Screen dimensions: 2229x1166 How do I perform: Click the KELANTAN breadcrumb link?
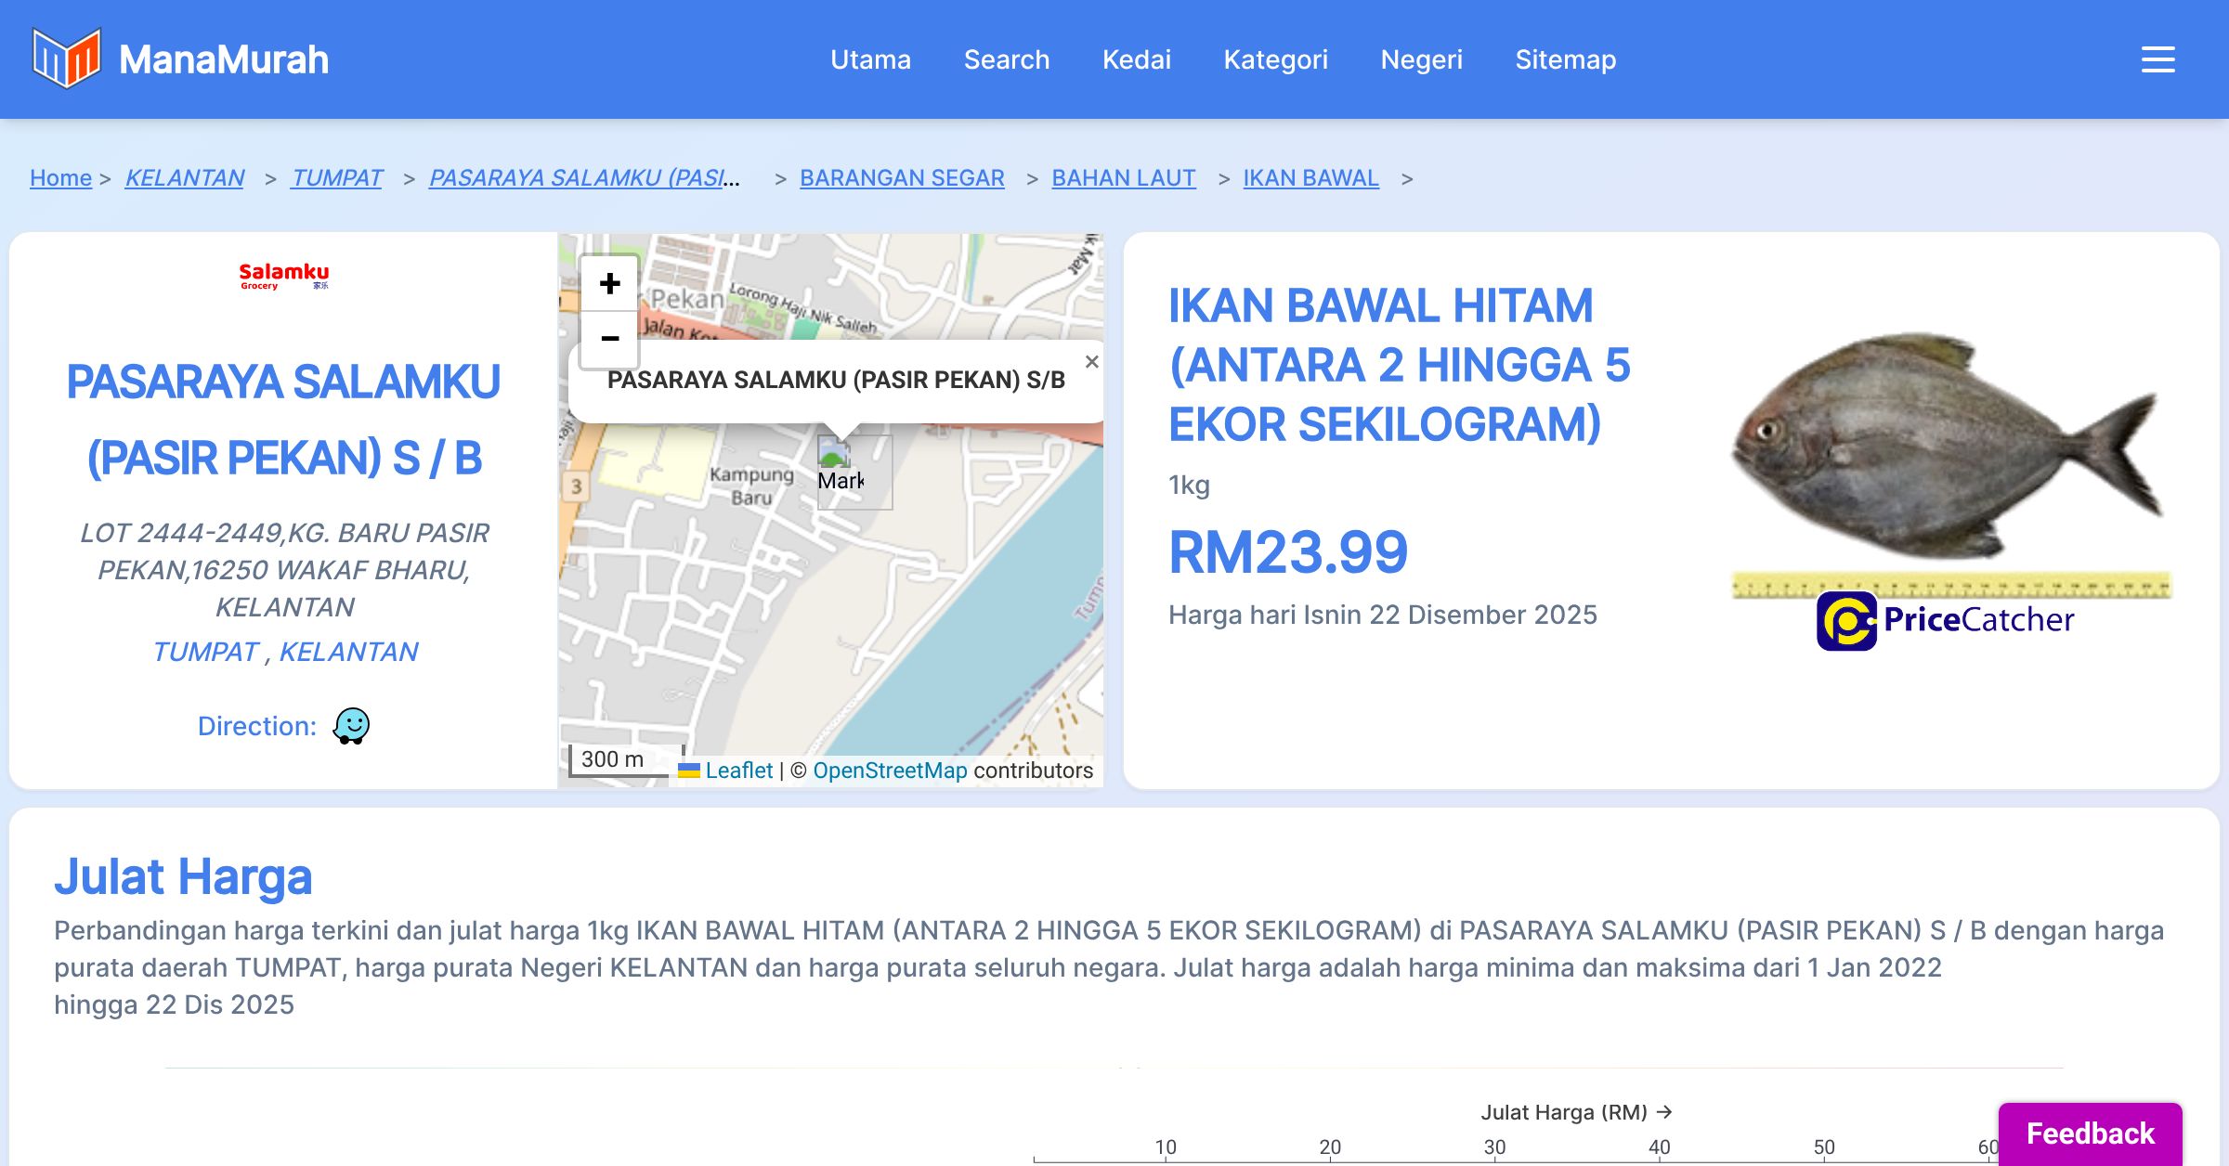(x=185, y=177)
